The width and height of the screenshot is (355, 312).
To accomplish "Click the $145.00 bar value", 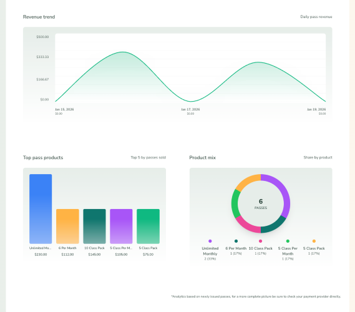I will tap(94, 255).
